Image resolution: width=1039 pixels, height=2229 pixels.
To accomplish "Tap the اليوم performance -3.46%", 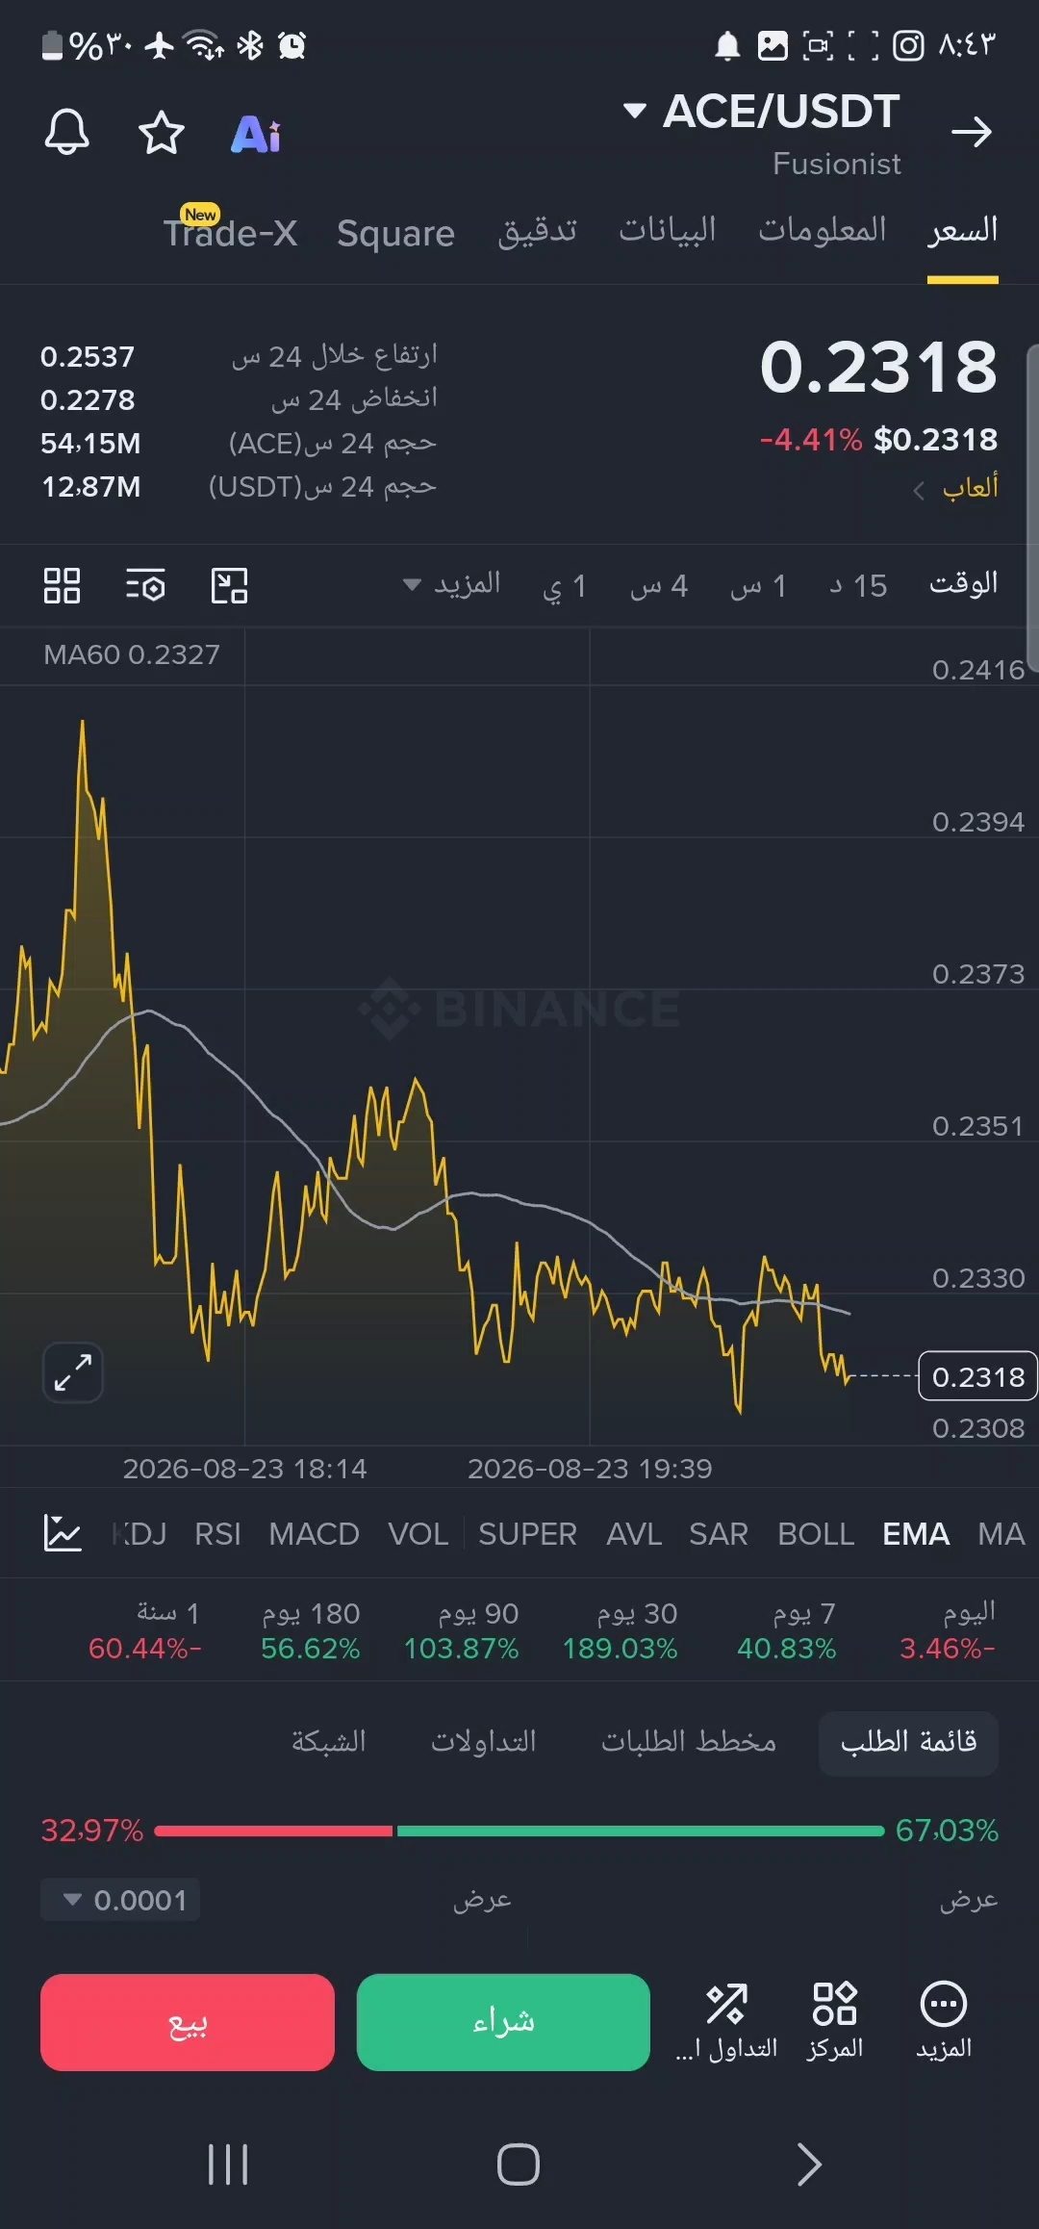I will pyautogui.click(x=948, y=1629).
